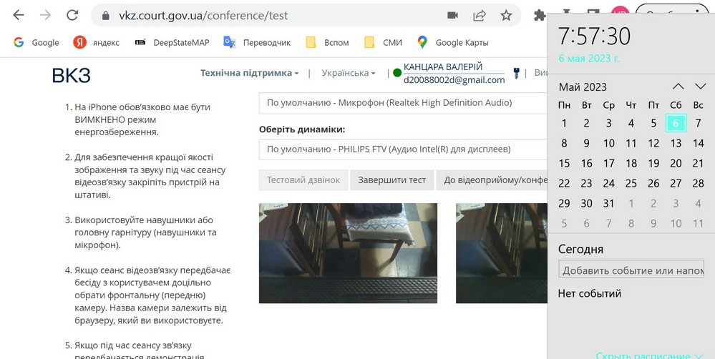Click the ВКЗ site logo

tap(71, 76)
